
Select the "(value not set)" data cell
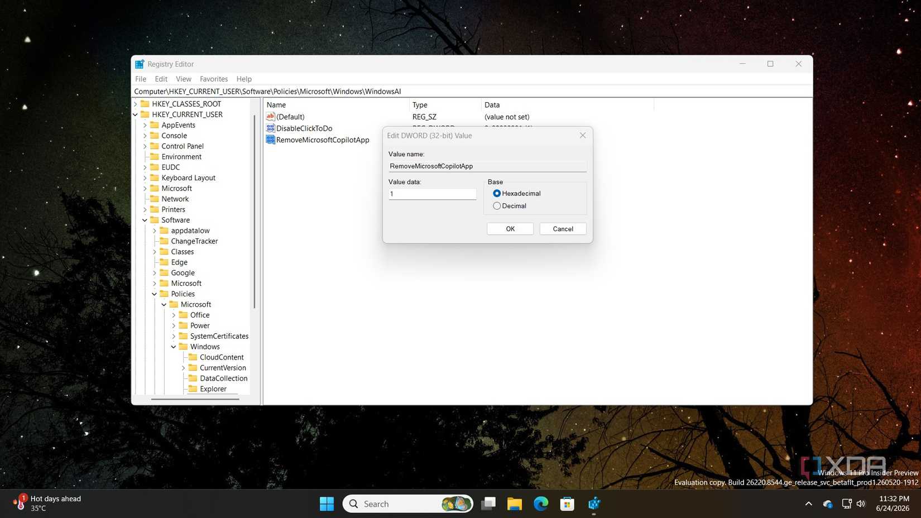click(507, 117)
